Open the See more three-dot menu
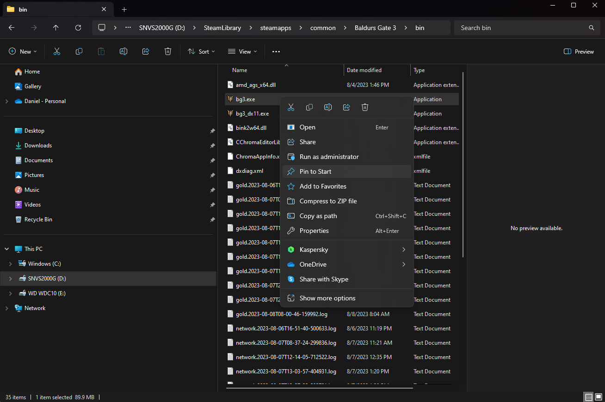Screen dimensions: 605x402 (276, 51)
